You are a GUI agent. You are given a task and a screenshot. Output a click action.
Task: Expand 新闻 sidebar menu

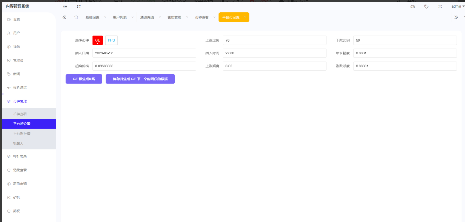(29, 74)
